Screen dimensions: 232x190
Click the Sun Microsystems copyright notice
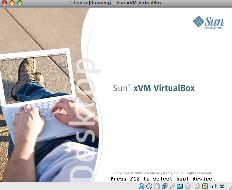coord(162,173)
